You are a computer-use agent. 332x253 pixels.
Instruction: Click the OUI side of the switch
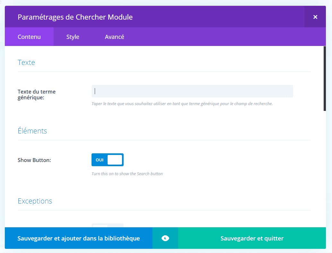(x=100, y=160)
